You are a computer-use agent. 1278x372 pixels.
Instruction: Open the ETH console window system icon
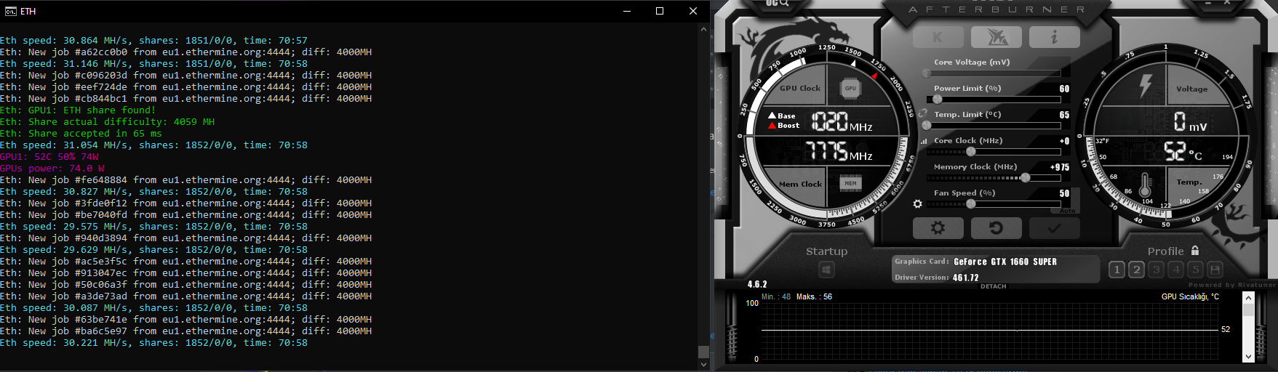(x=10, y=11)
